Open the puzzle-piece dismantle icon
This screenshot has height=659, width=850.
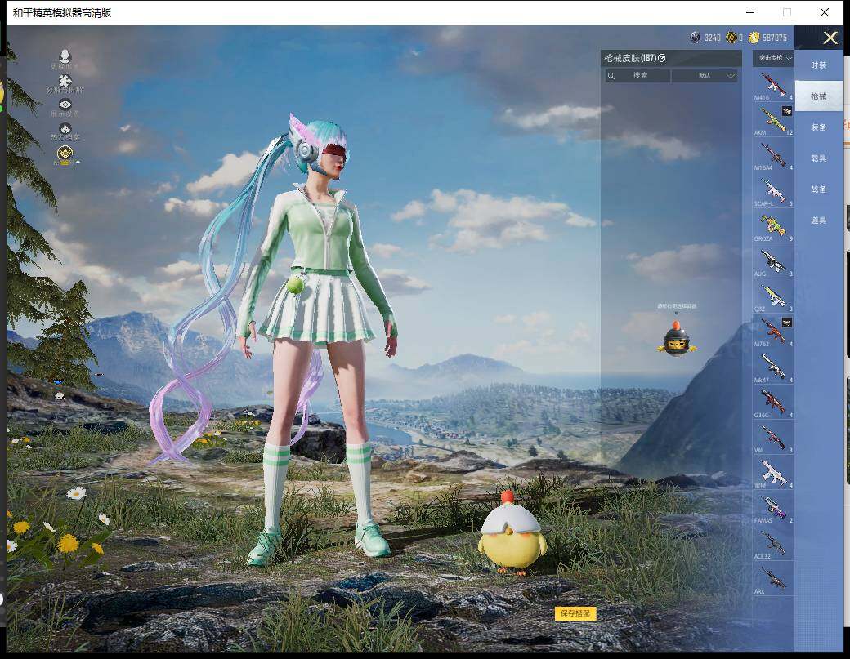click(x=65, y=81)
